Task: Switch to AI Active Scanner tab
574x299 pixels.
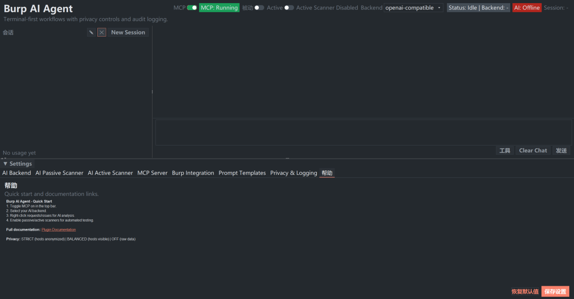Action: coord(110,173)
